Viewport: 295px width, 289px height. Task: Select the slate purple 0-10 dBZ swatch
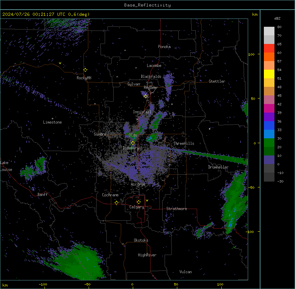pyautogui.click(x=269, y=160)
